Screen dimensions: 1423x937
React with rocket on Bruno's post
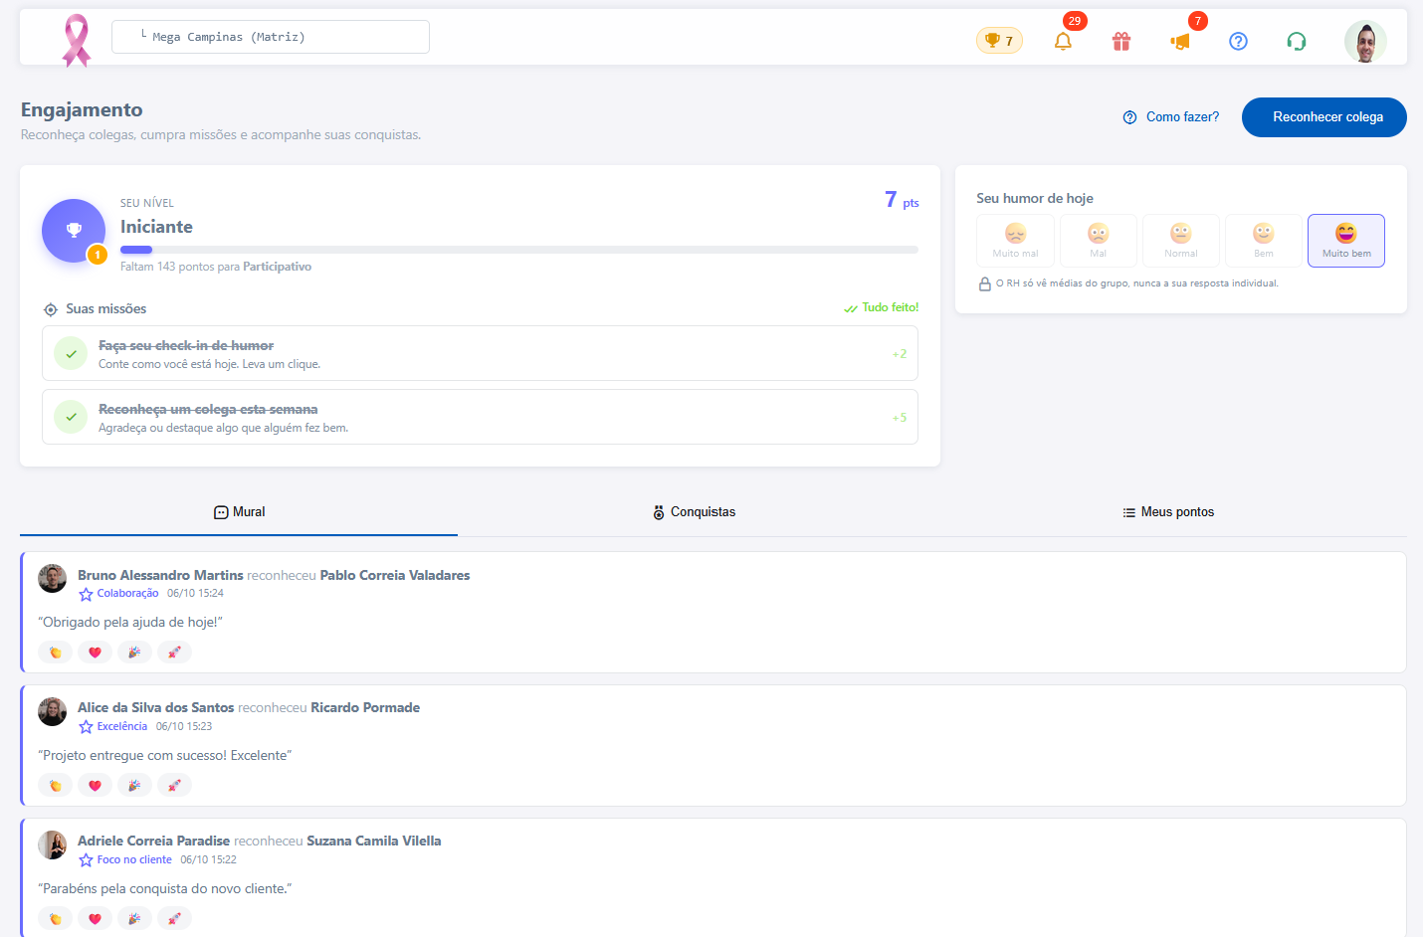point(175,653)
